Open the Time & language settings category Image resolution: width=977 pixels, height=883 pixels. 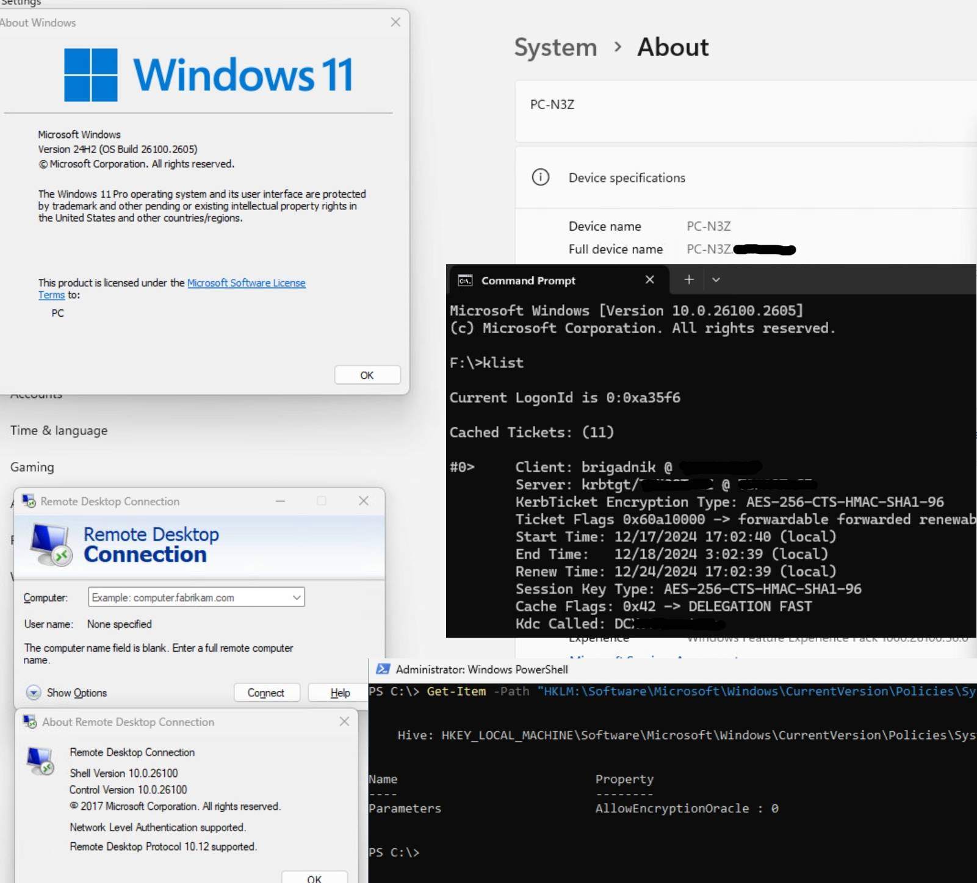click(x=59, y=430)
